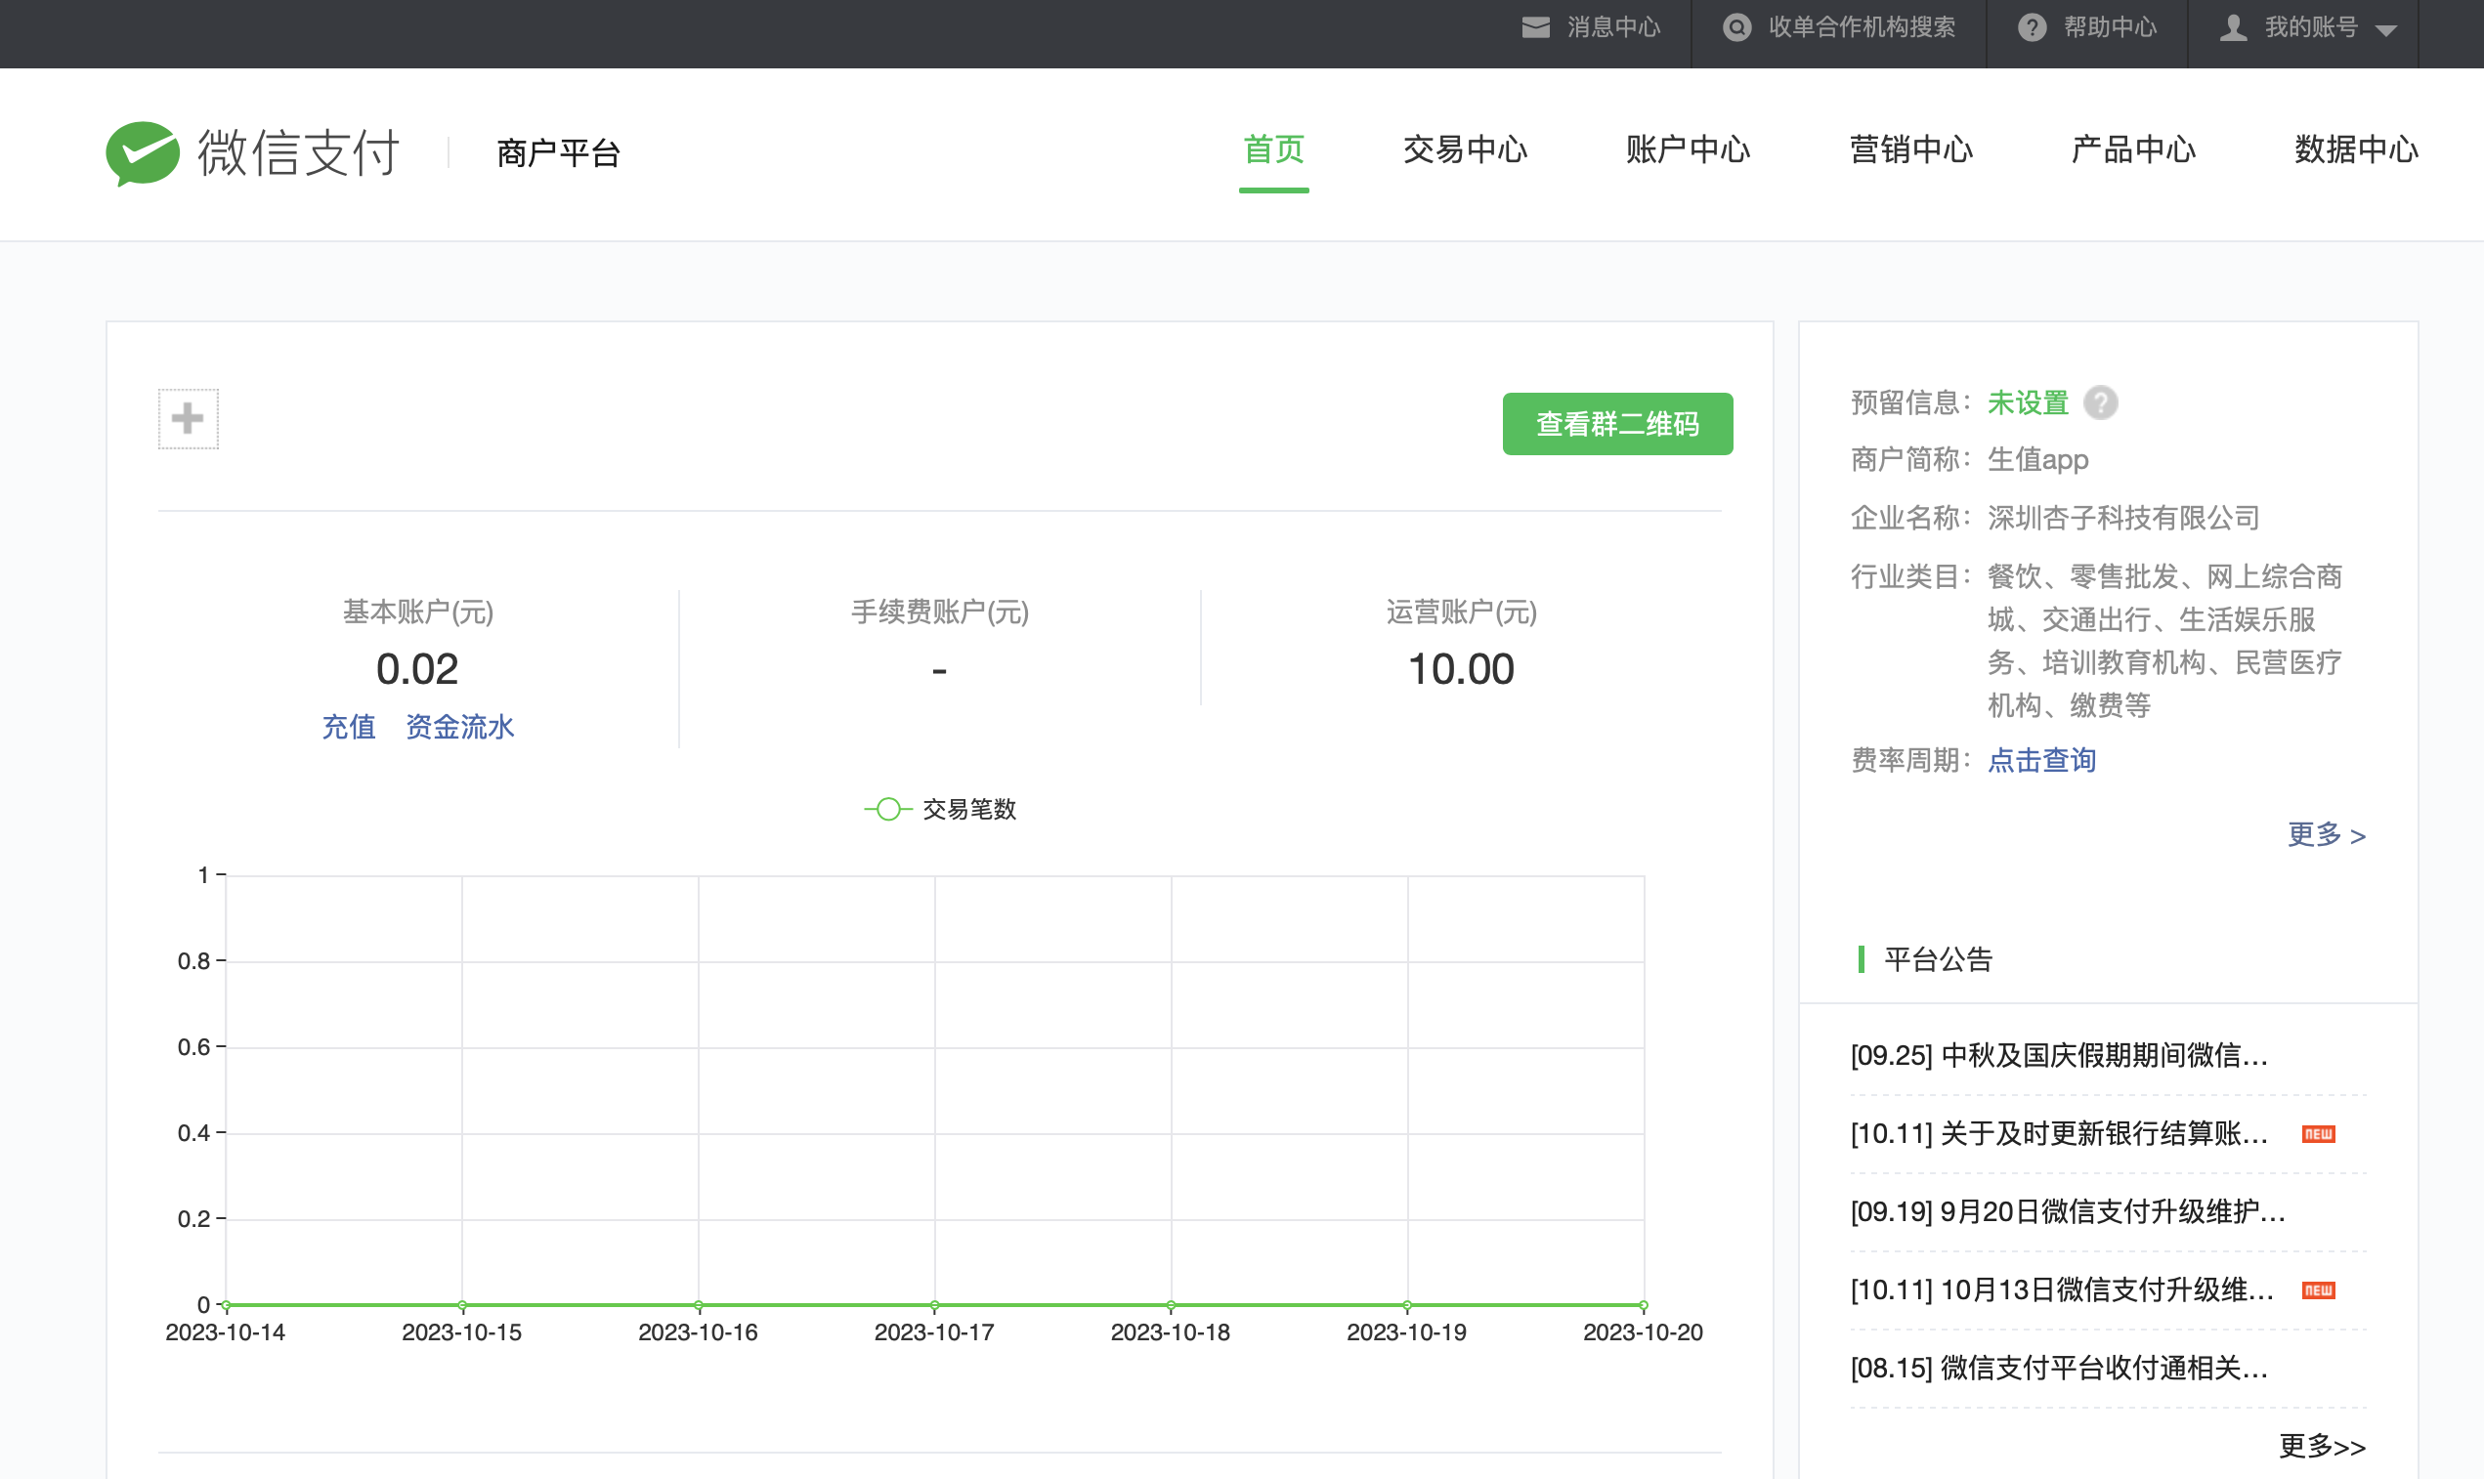2484x1479 pixels.
Task: Click 帮助中心 in top bar
Action: click(2109, 28)
